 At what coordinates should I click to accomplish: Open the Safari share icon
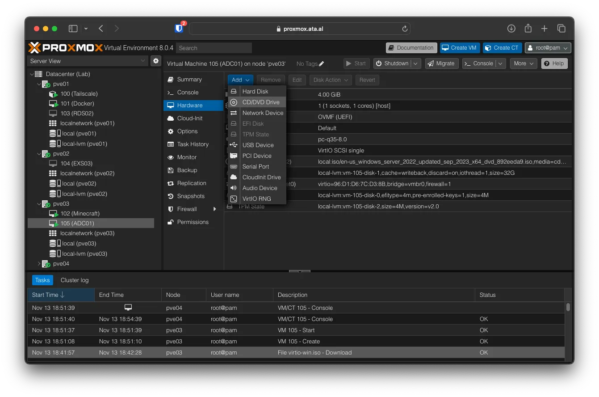[528, 28]
